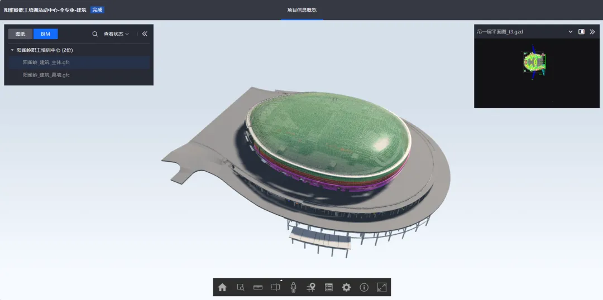This screenshot has width=603, height=300.
Task: Switch viewer to fullscreen mode
Action: [x=381, y=287]
